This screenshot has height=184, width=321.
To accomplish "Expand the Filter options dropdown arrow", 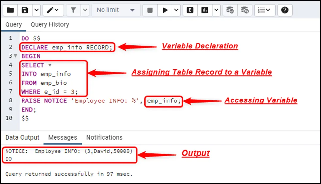I will (x=85, y=10).
